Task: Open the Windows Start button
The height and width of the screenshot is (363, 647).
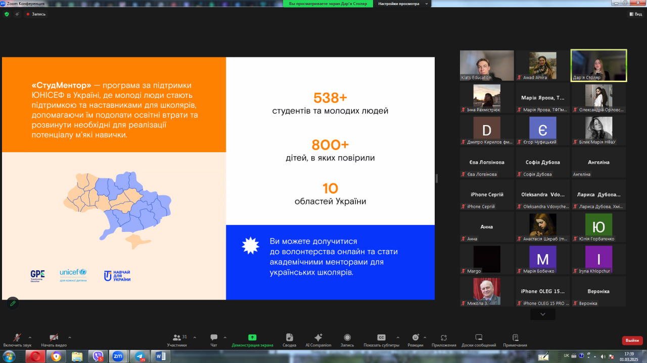Action: click(9, 356)
